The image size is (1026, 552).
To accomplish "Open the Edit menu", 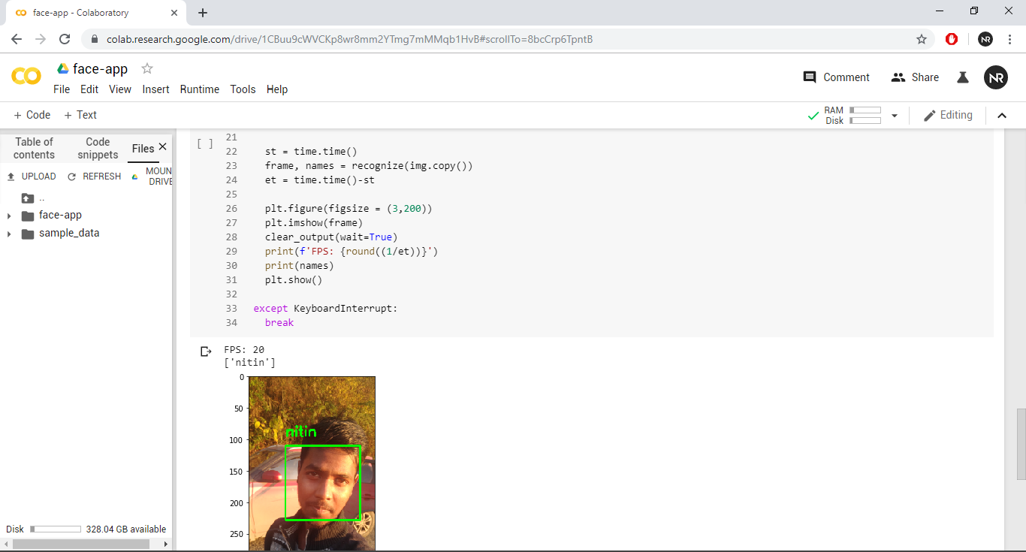I will (89, 89).
